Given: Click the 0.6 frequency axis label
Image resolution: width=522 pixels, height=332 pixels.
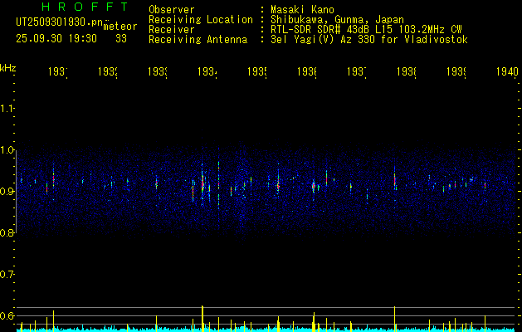Looking at the screenshot, I should [x=7, y=315].
